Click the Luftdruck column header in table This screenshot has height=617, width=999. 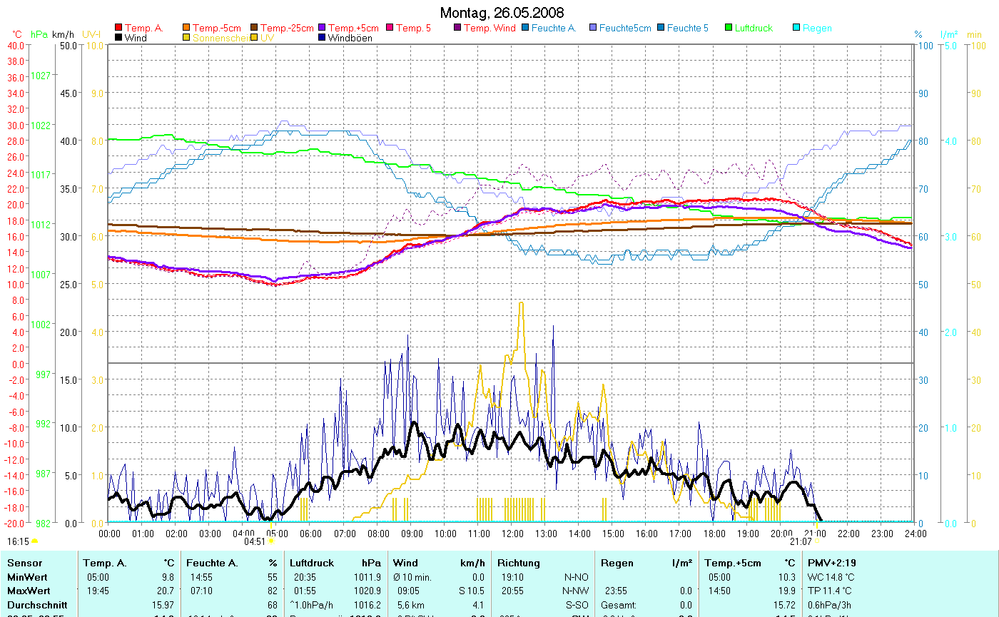coord(310,563)
